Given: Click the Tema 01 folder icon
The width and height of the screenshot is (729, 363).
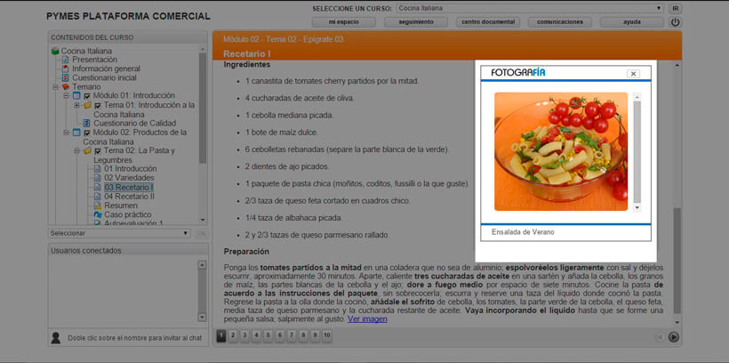Looking at the screenshot, I should tap(87, 105).
